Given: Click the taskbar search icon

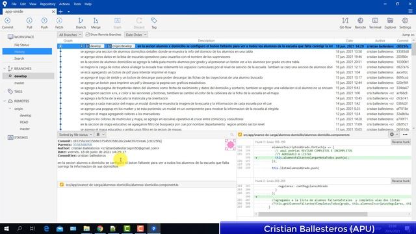Looking at the screenshot, I should click(19, 228).
